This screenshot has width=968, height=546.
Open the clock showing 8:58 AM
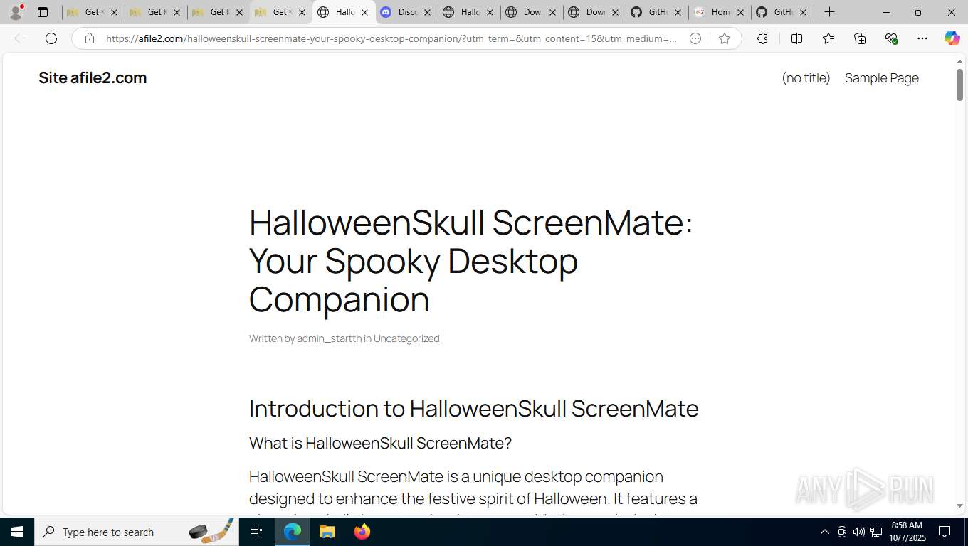[907, 532]
